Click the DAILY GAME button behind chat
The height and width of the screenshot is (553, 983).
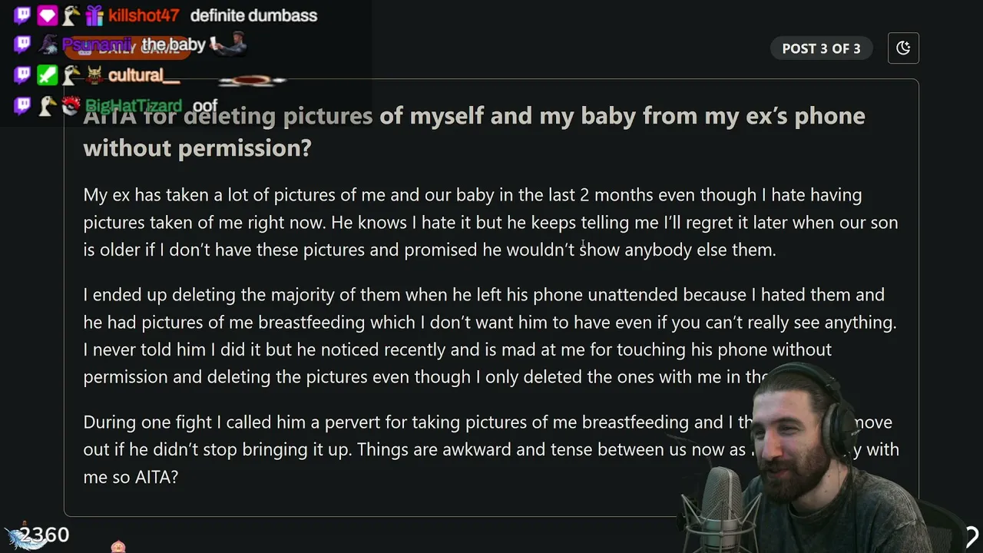(x=128, y=49)
